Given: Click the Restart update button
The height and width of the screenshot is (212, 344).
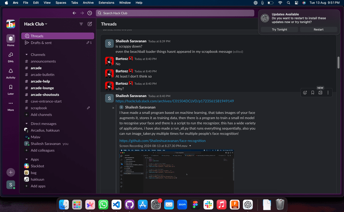Looking at the screenshot, I should (x=319, y=29).
